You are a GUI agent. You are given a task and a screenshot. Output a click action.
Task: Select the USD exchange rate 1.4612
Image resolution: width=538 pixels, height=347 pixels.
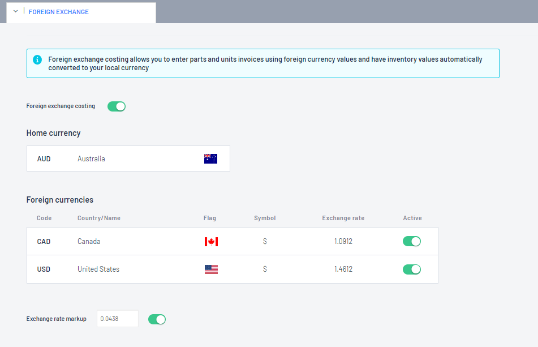(343, 269)
